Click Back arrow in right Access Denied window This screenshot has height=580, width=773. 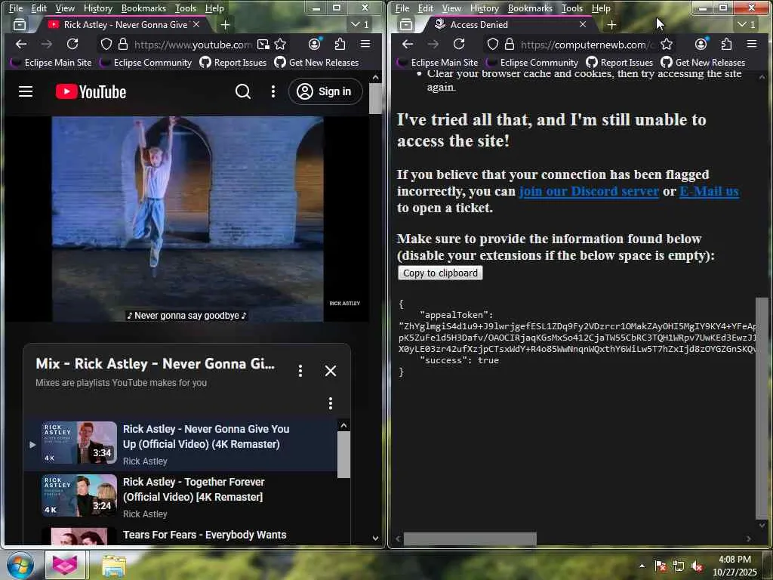(408, 45)
